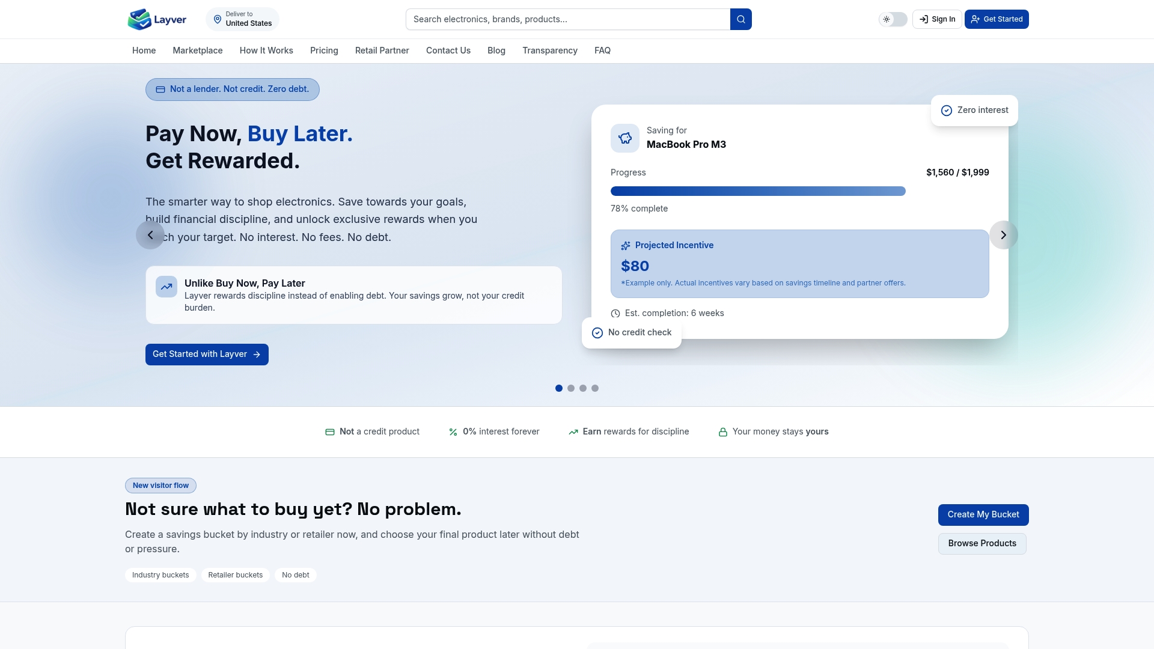This screenshot has width=1154, height=649.
Task: Click the MacBook Pro M3 savings progress bar
Action: point(800,191)
